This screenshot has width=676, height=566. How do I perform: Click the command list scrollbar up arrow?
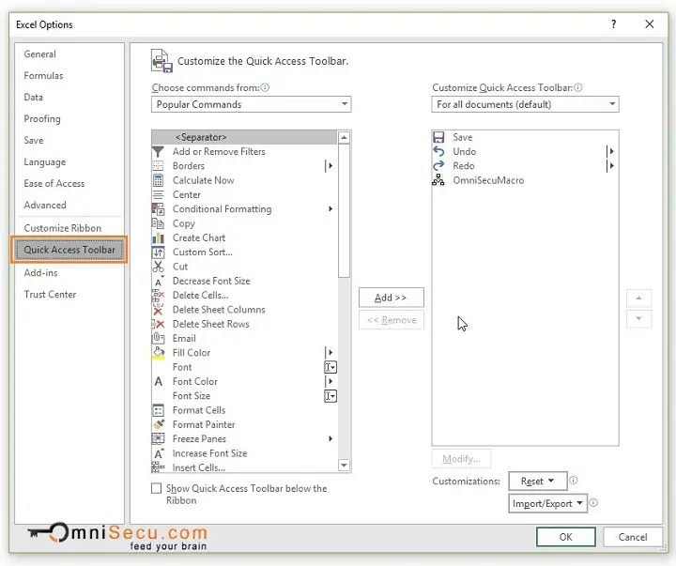(344, 138)
